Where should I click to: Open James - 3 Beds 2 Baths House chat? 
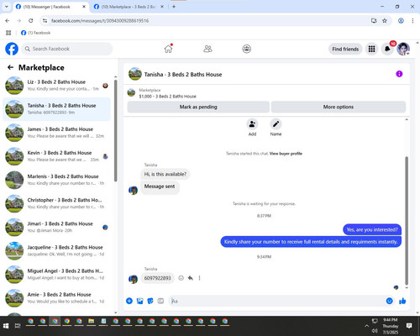(56, 133)
